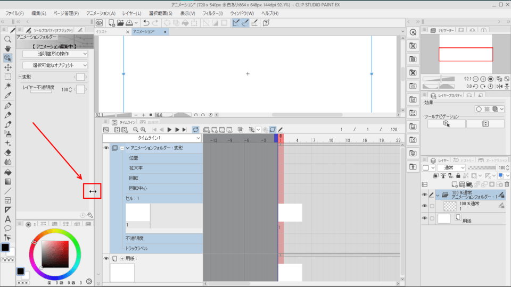511x287 pixels.
Task: Select the Move layer tool
Action: (7, 67)
